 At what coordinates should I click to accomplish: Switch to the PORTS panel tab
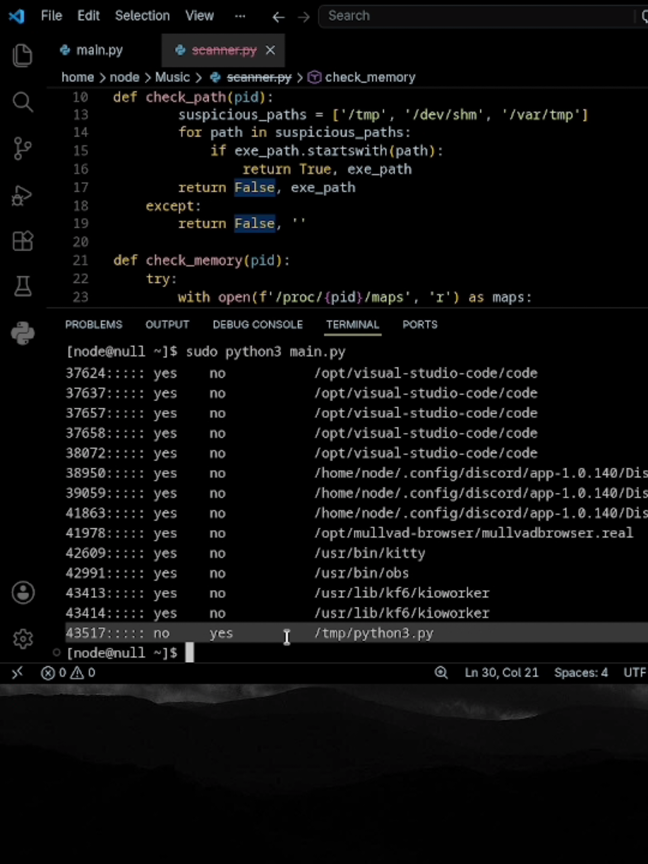(x=420, y=324)
